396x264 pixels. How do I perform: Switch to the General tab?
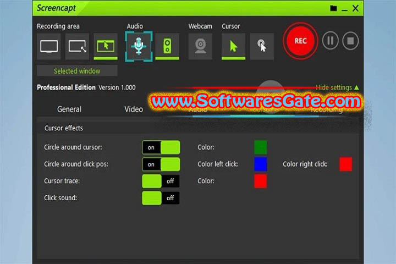click(69, 109)
